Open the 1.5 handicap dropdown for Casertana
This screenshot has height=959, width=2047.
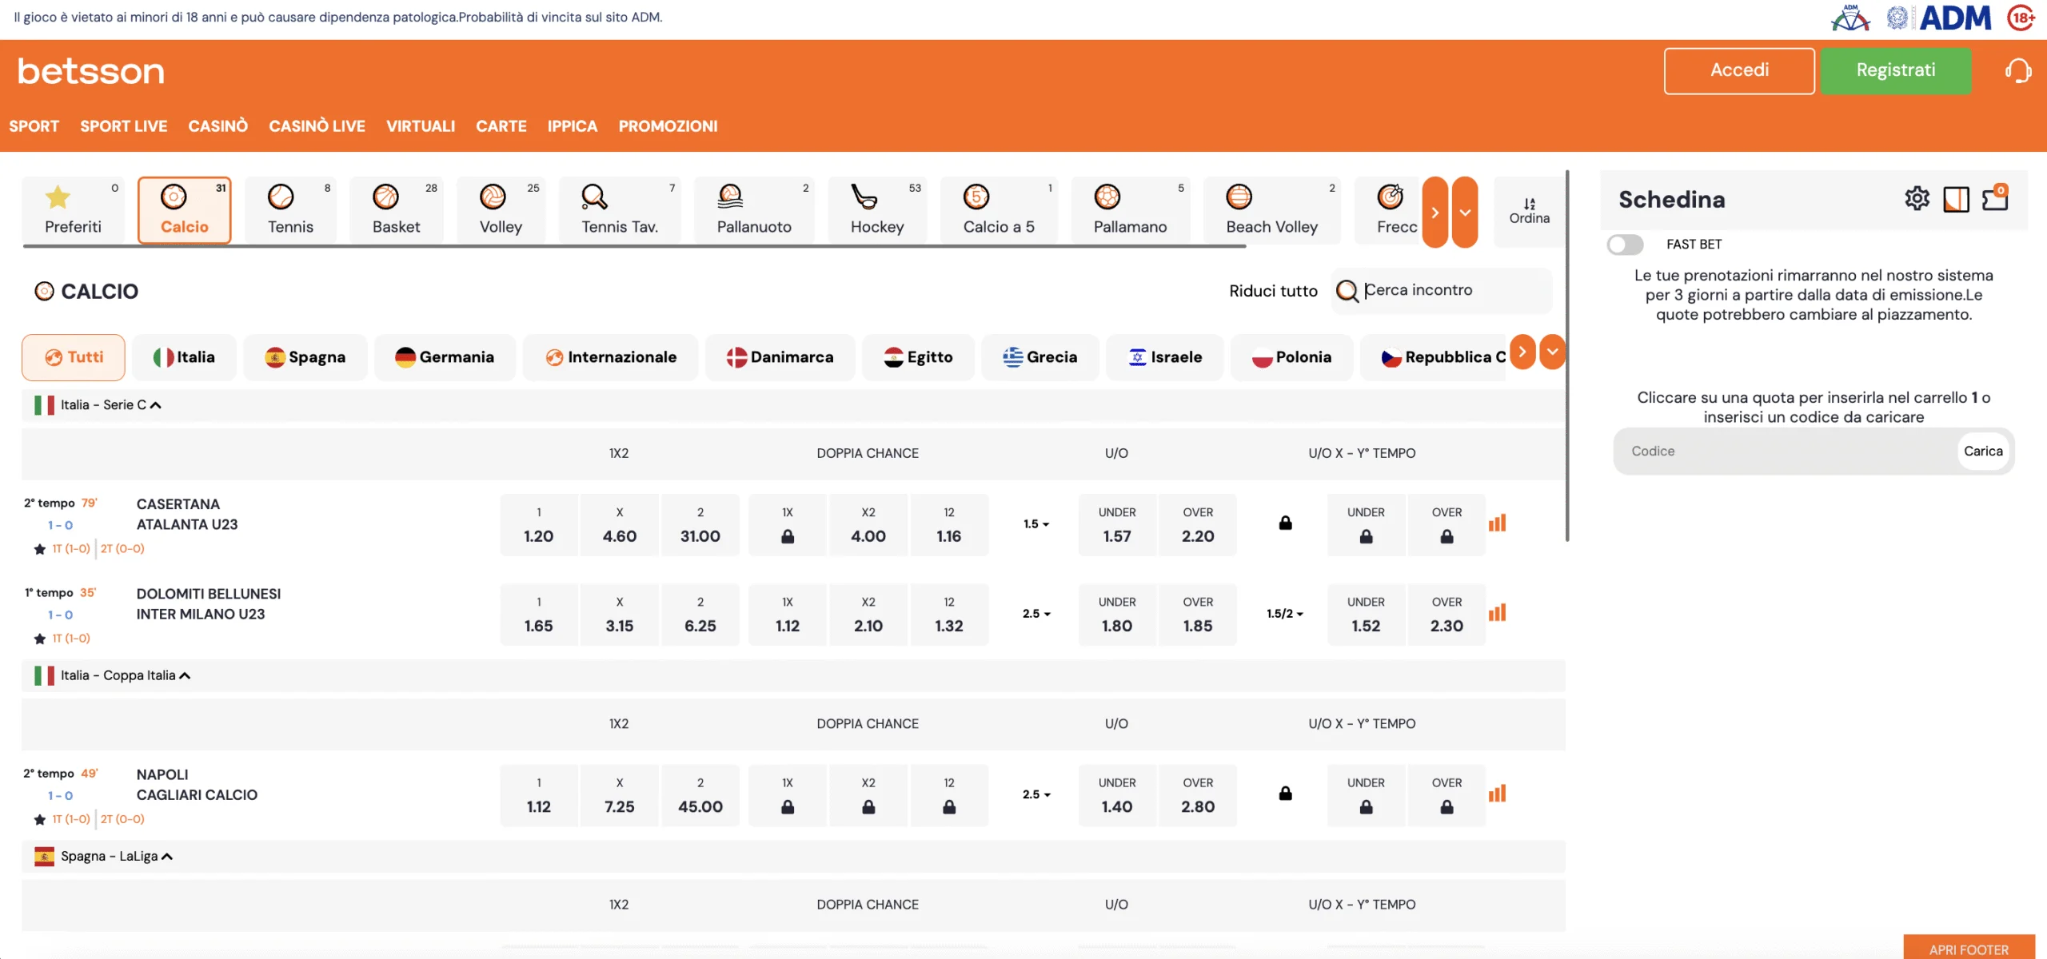[1036, 524]
